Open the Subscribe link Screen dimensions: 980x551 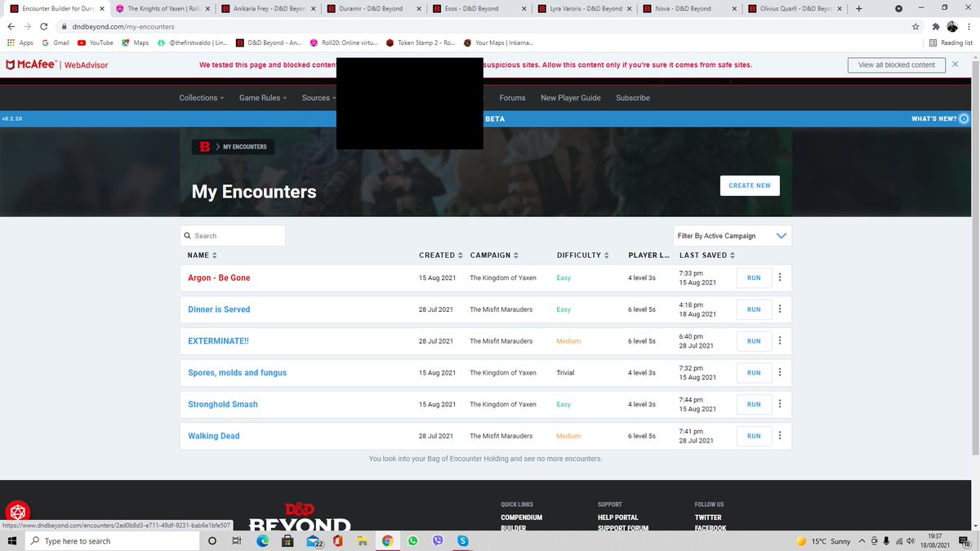[x=633, y=98]
